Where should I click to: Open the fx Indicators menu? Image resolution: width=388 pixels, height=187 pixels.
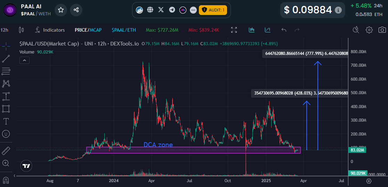50,30
